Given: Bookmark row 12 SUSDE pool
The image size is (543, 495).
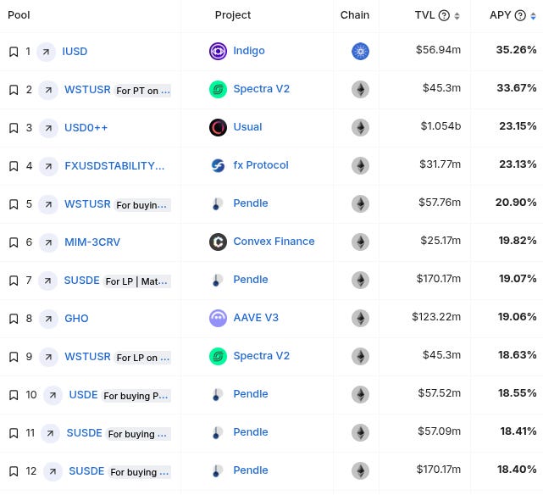Looking at the screenshot, I should click(x=14, y=471).
